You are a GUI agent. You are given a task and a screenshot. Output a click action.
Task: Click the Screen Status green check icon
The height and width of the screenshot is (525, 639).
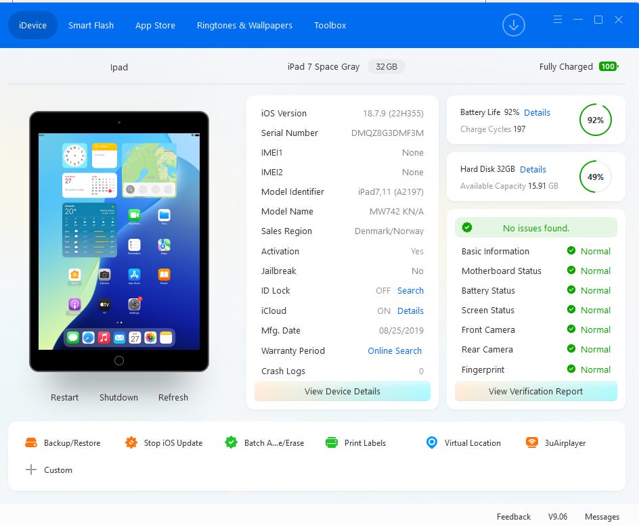[x=571, y=310]
